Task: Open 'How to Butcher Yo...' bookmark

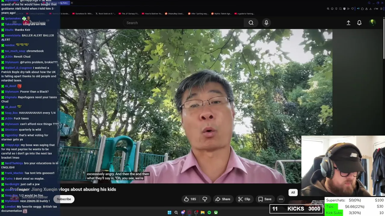Action: pos(152,13)
